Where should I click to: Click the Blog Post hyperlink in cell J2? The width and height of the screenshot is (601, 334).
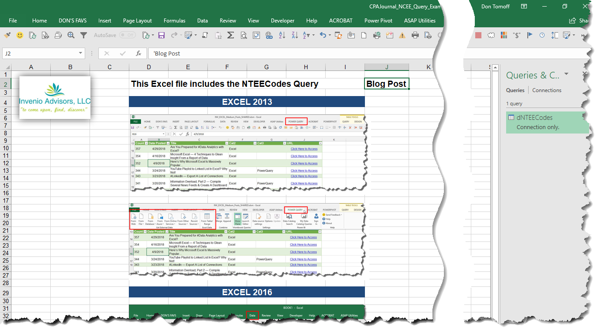tap(387, 83)
